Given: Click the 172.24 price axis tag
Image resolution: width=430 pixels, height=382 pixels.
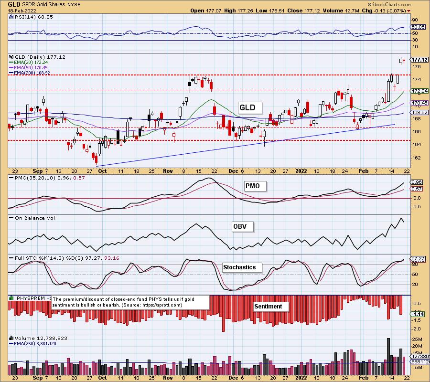Looking at the screenshot, I should (x=420, y=91).
